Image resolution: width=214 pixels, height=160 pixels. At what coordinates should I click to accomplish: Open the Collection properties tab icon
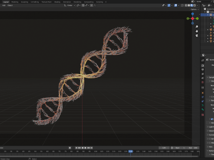(x=203, y=88)
